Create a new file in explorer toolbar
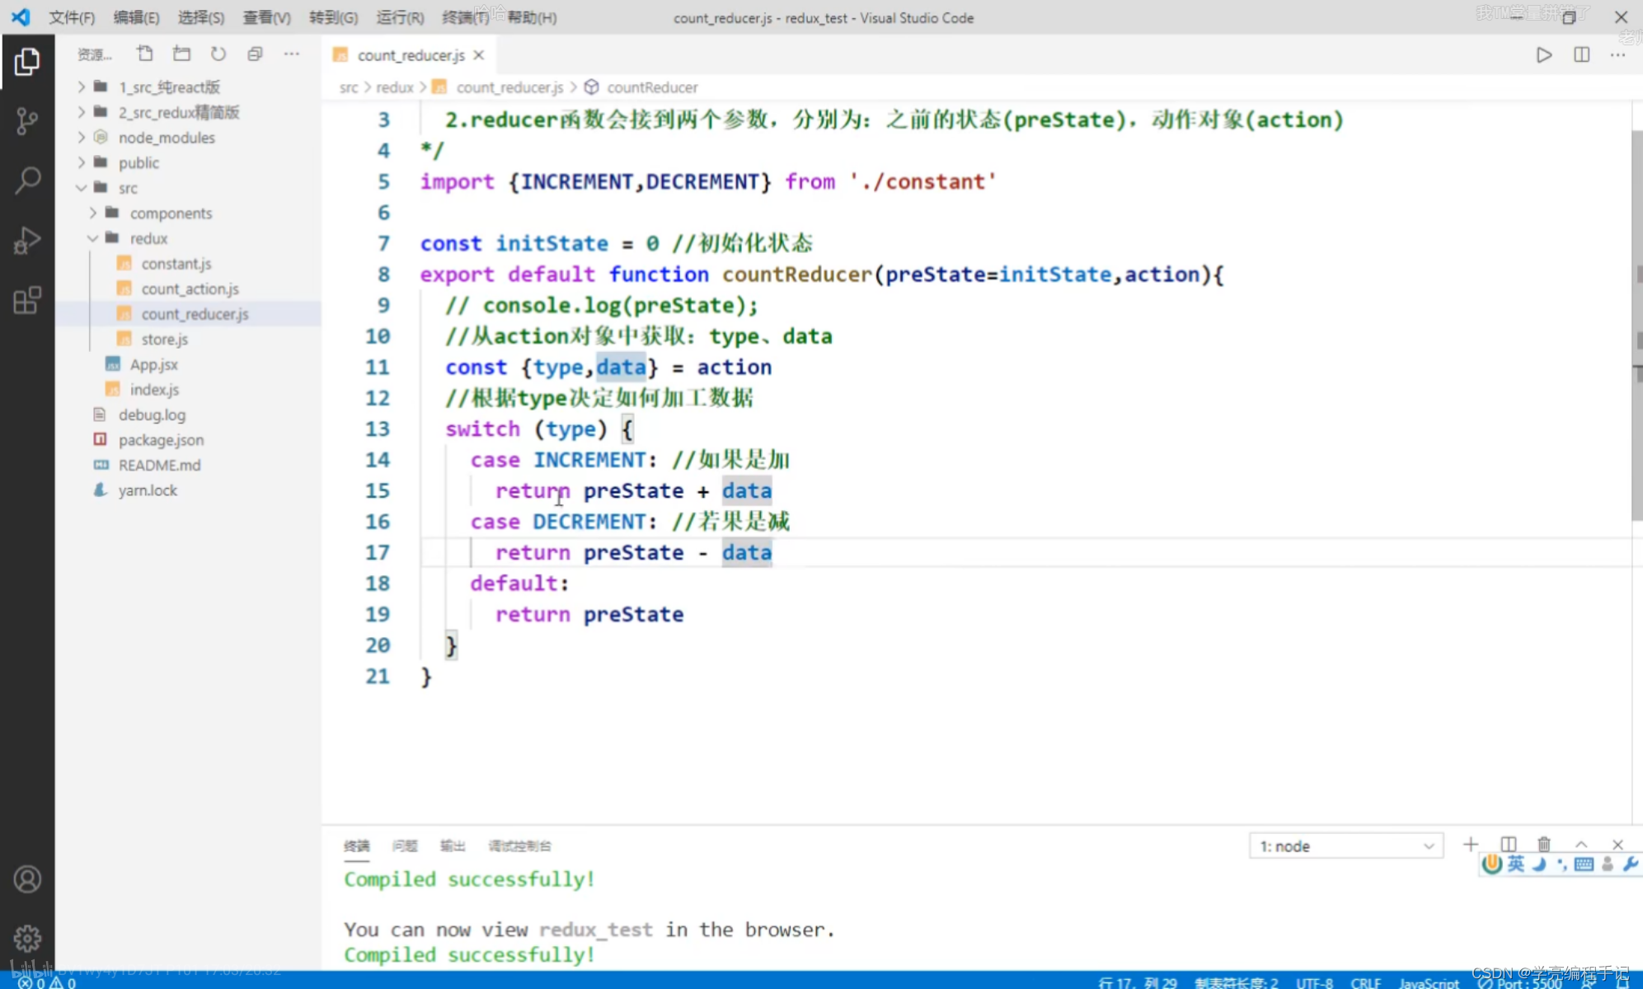Viewport: 1643px width, 989px height. coord(145,54)
